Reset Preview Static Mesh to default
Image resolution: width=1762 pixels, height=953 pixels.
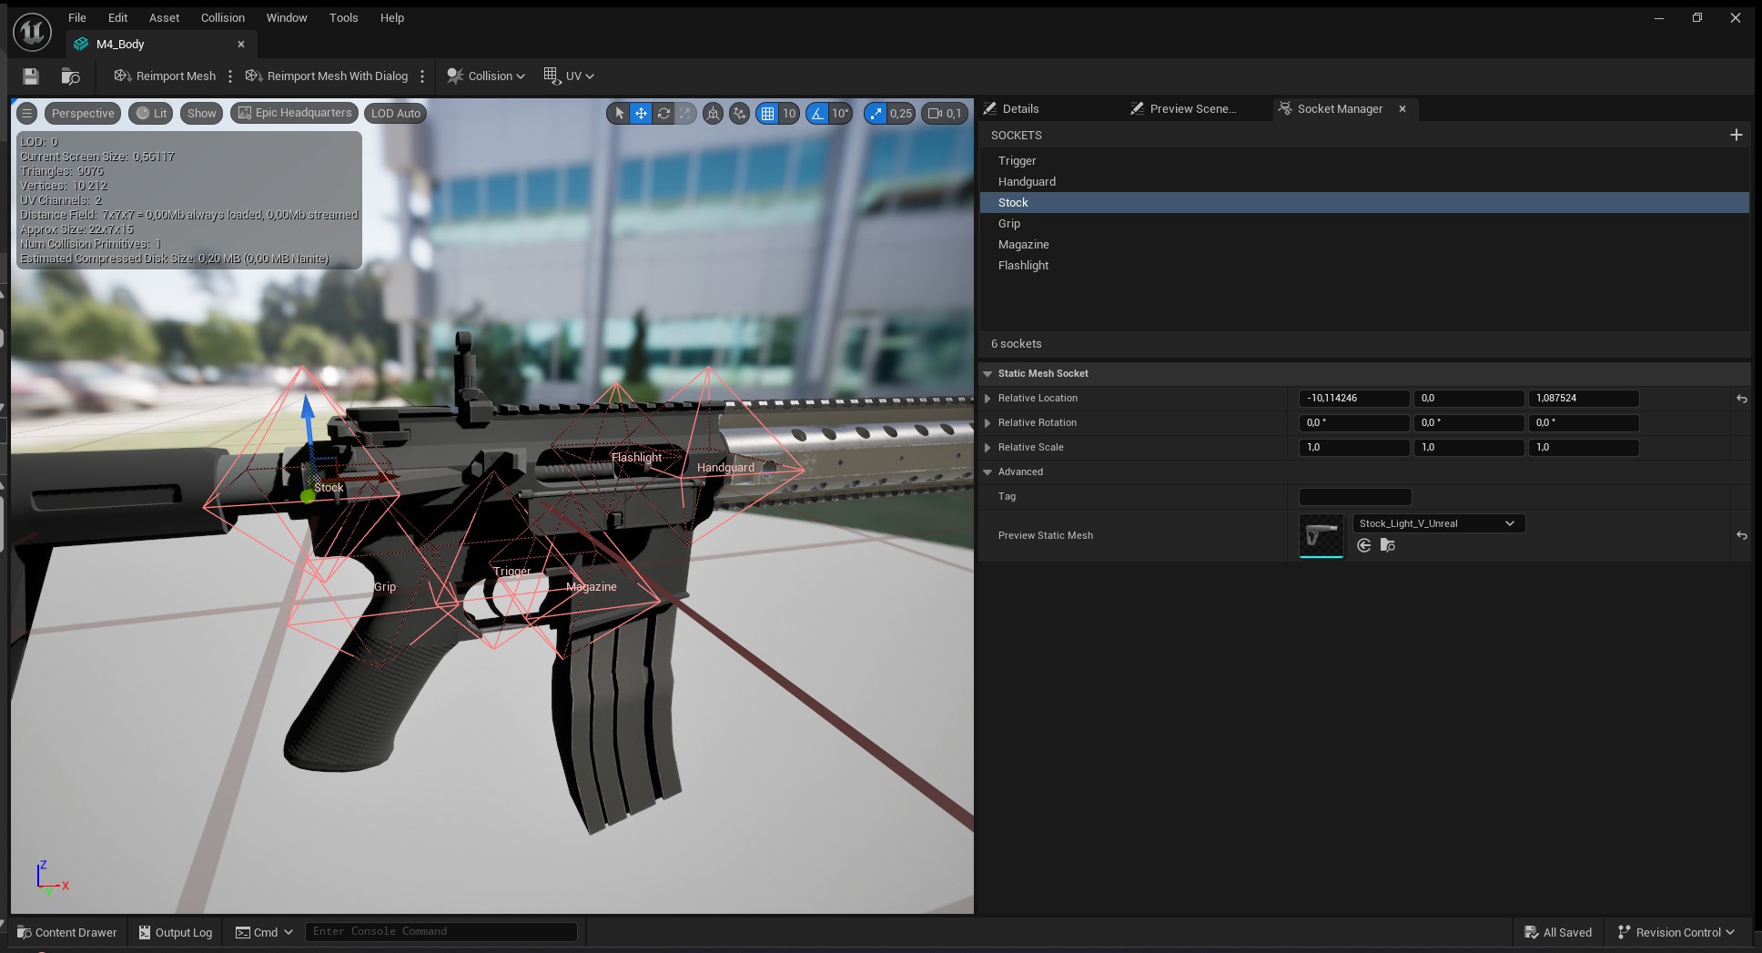coord(1741,535)
